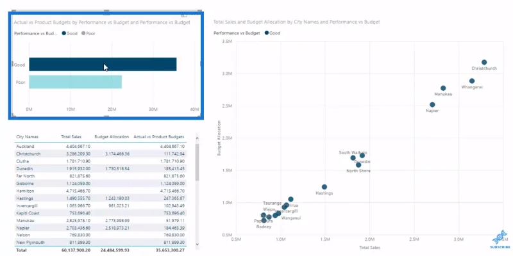The width and height of the screenshot is (513, 256).
Task: Click the Clutha row city name
Action: click(x=22, y=161)
